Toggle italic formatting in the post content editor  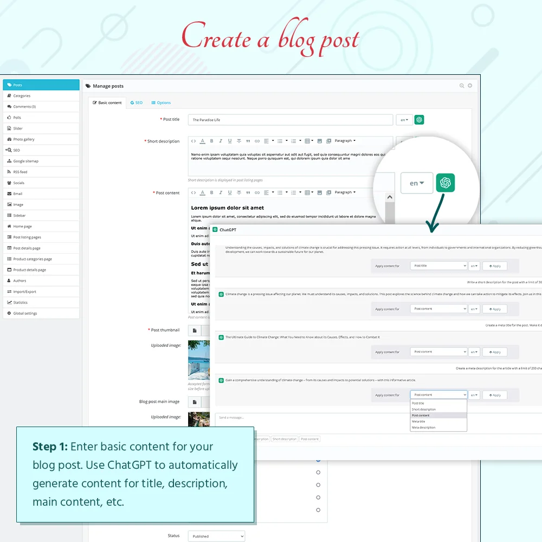(x=220, y=192)
